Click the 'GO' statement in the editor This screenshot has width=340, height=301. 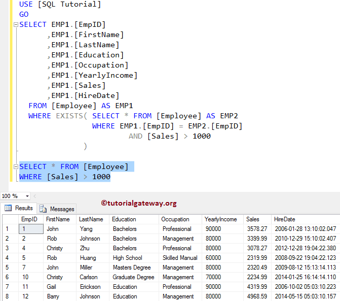tap(24, 14)
